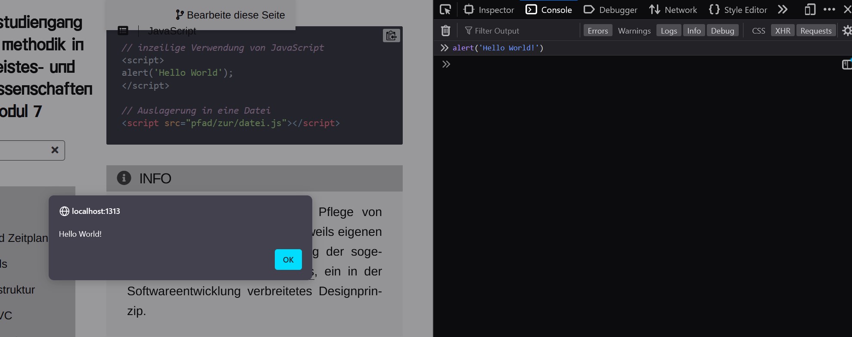Click the inzeilige Verwendung comment line

223,48
